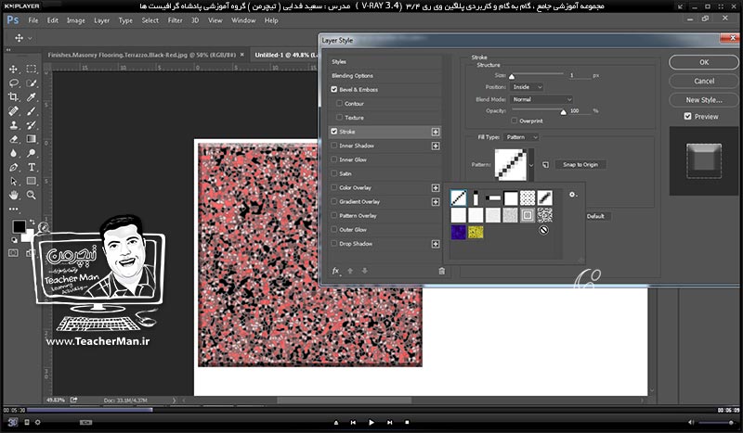Click Cancel in the Layer Style dialog
The width and height of the screenshot is (743, 433).
tap(704, 81)
